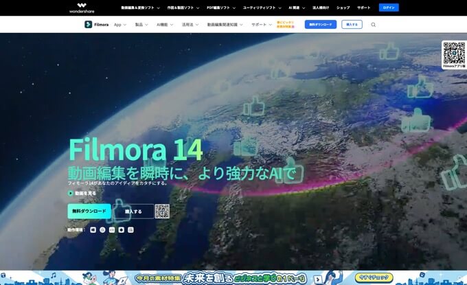Click outlined 購入する in nav bar
This screenshot has height=285, width=467.
pos(352,25)
